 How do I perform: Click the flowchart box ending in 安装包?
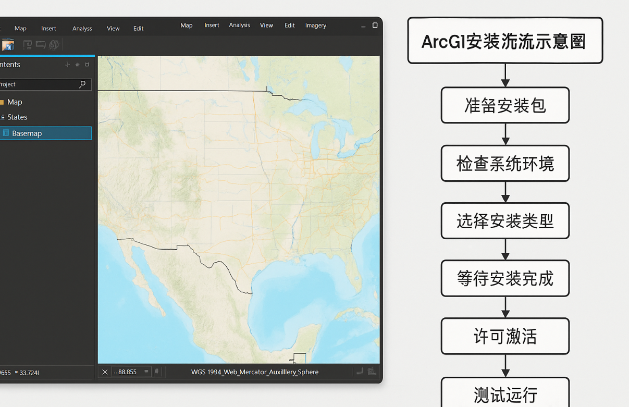505,105
